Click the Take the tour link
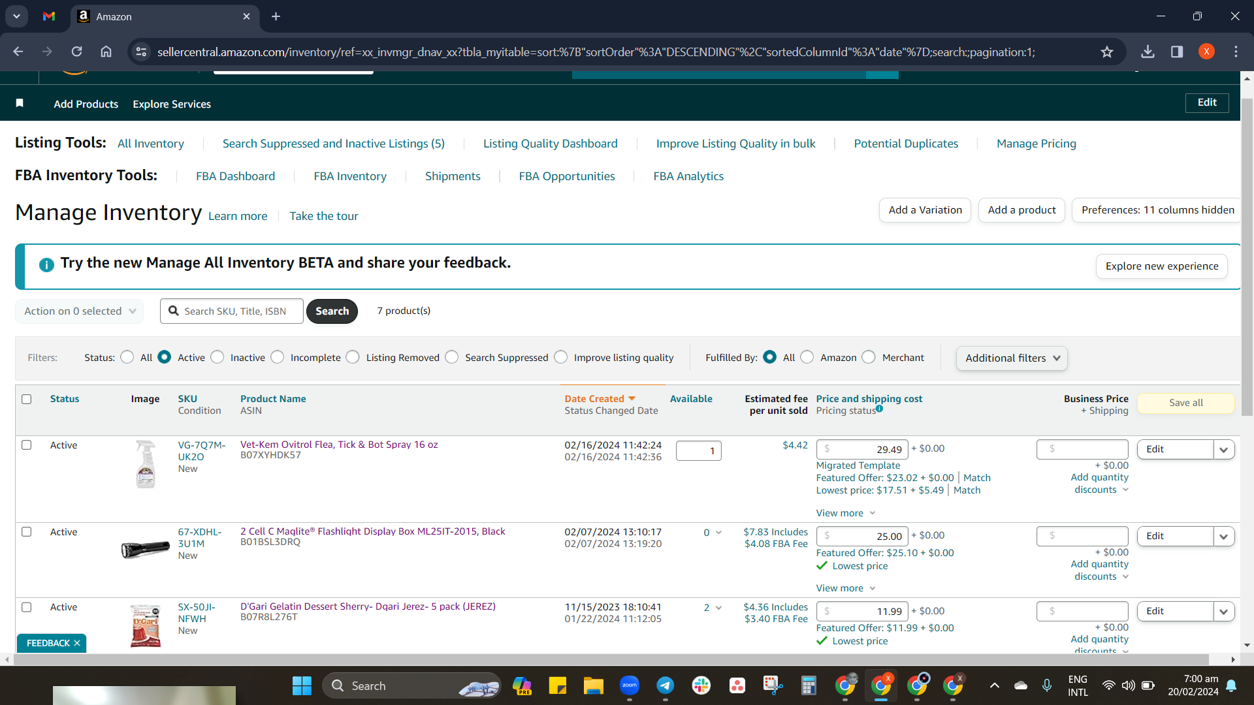1254x705 pixels. (x=324, y=216)
